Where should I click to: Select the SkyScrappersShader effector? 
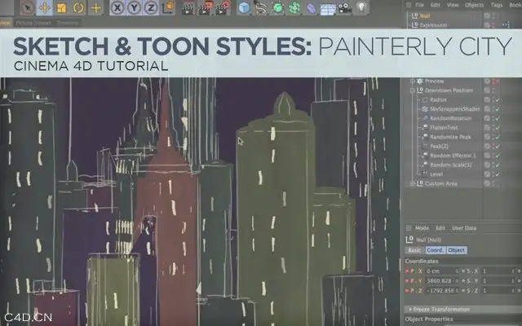pos(455,109)
